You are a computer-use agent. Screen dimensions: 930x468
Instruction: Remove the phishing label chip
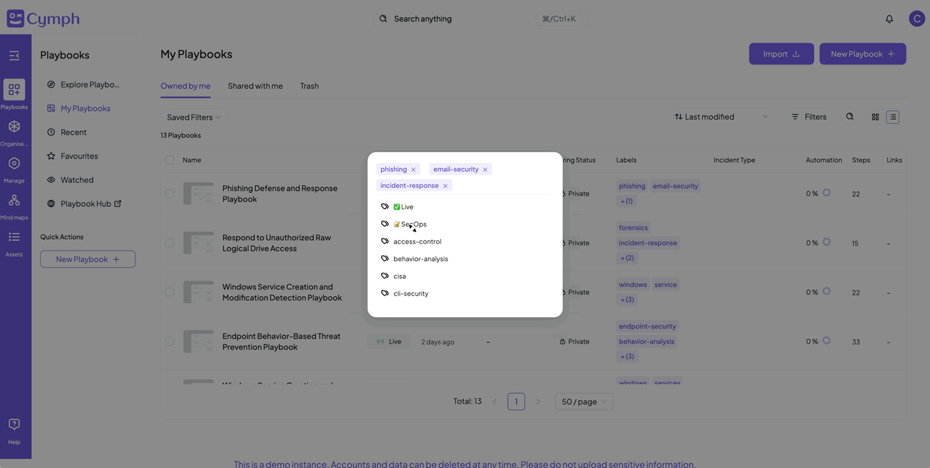pos(413,169)
